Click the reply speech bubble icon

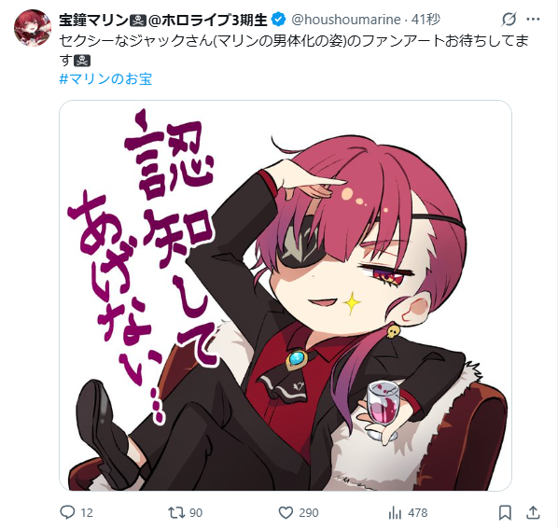(x=67, y=512)
